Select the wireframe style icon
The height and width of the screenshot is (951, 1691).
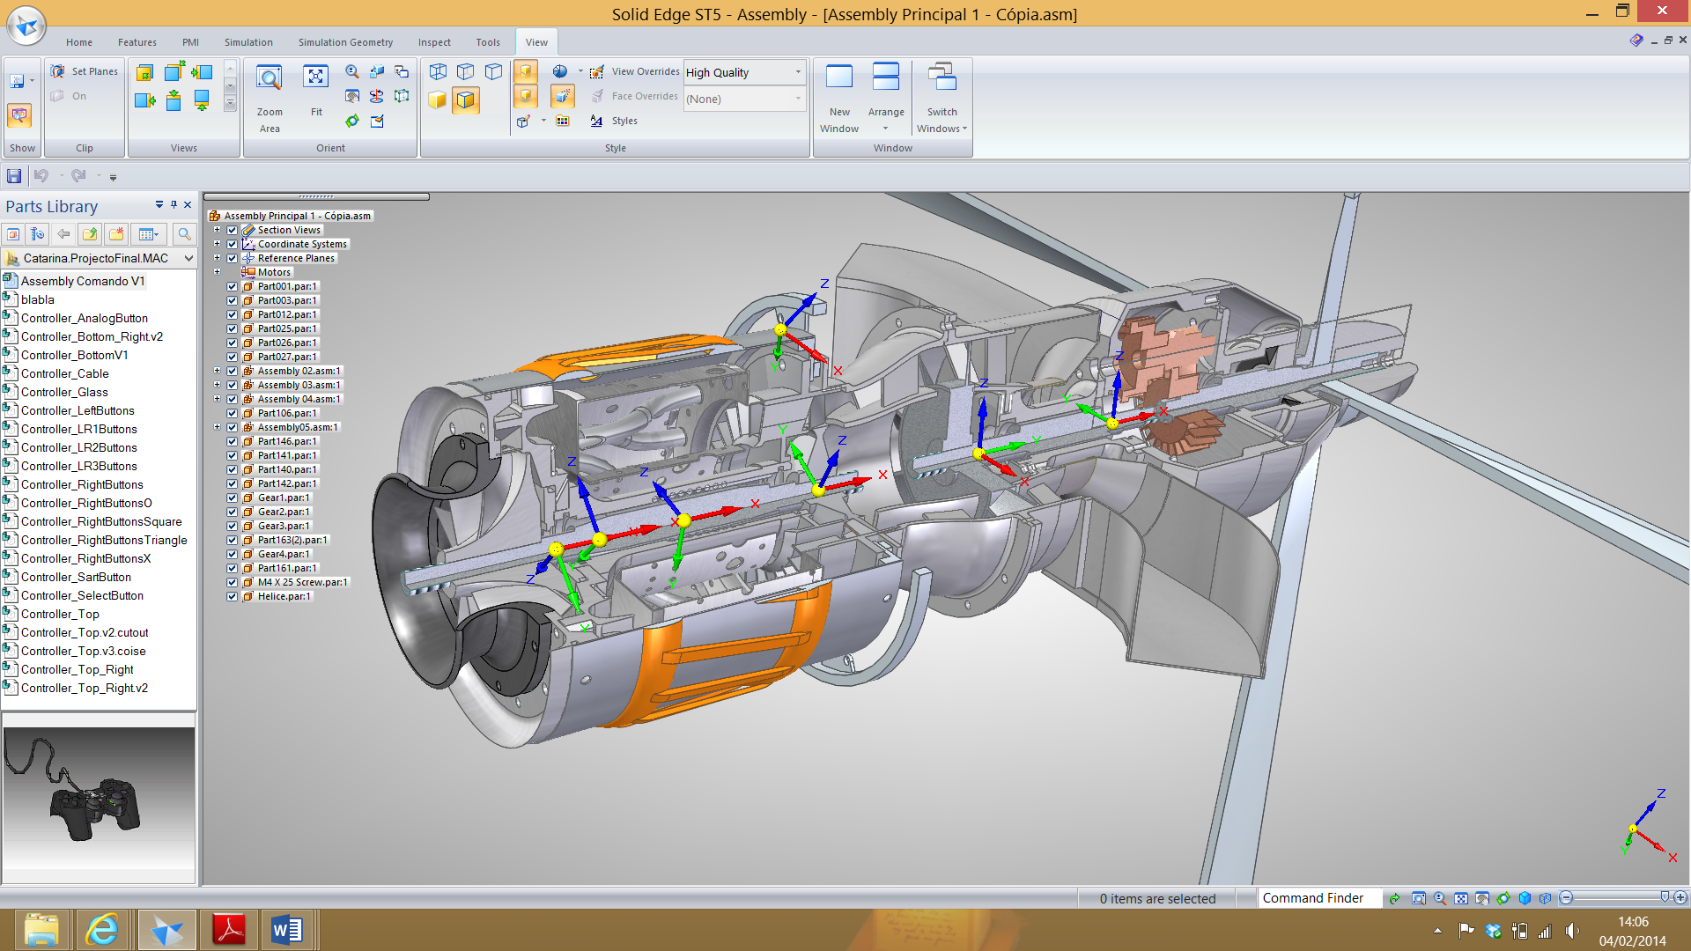(438, 71)
